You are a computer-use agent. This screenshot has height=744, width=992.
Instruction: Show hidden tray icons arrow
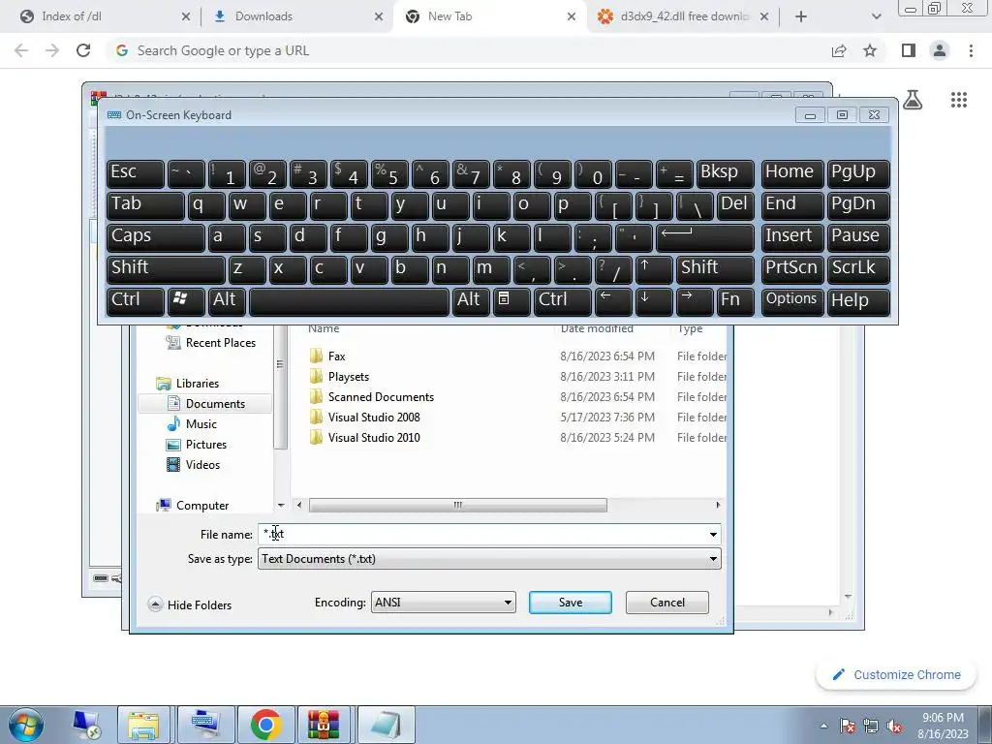(823, 726)
